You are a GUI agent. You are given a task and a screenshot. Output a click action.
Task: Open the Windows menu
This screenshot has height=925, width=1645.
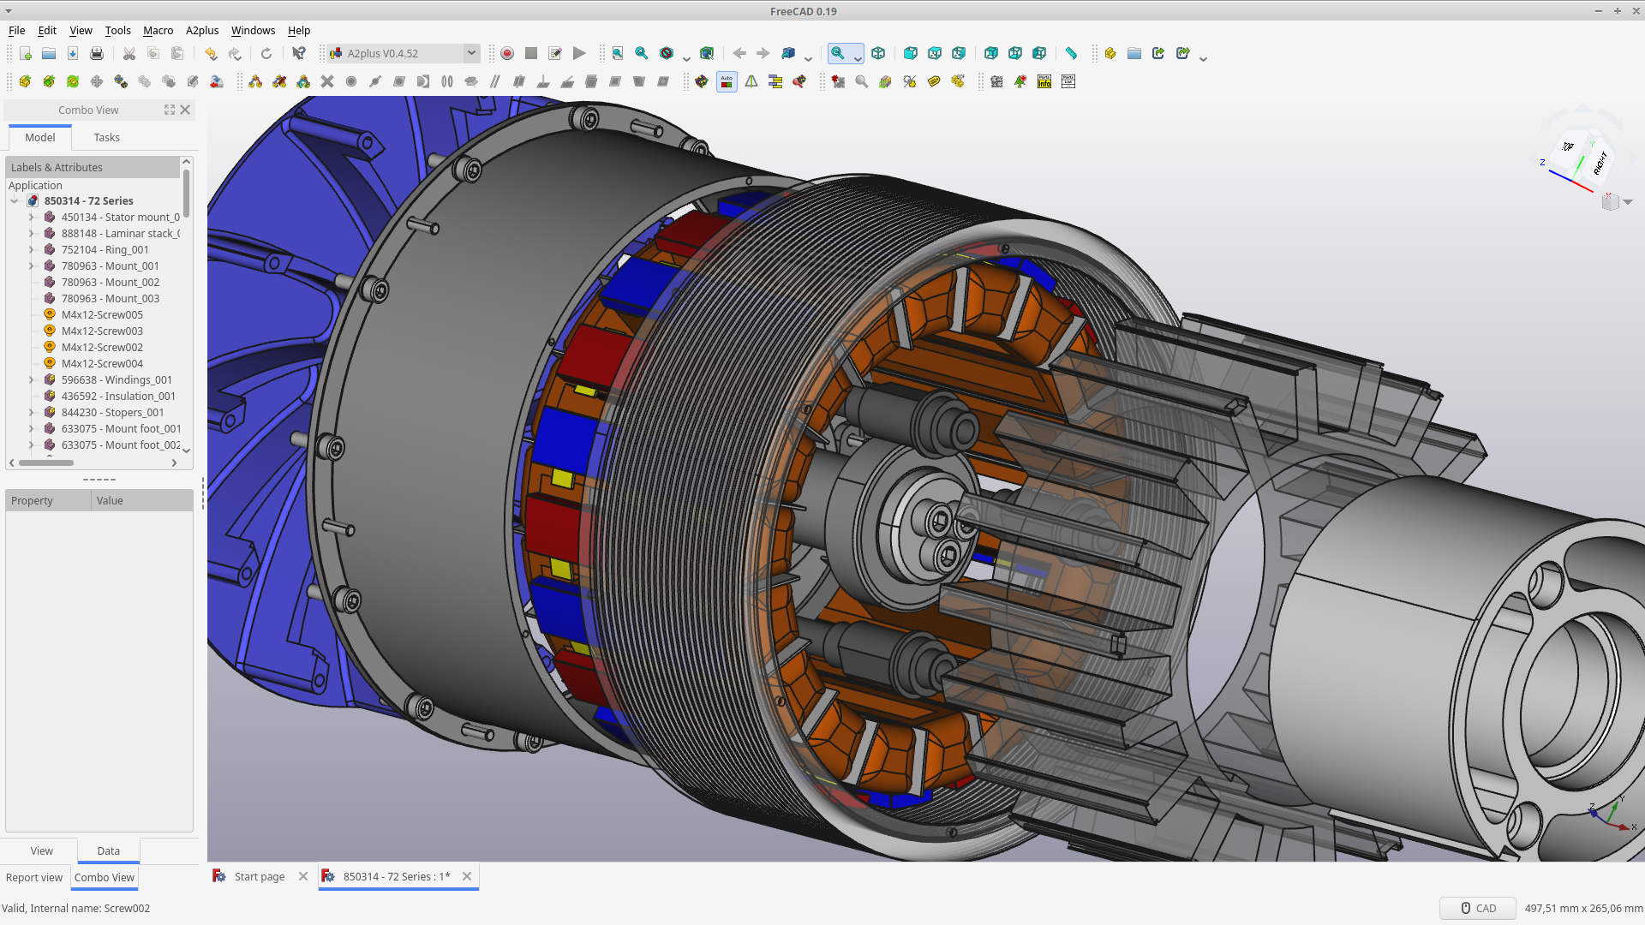click(x=253, y=30)
